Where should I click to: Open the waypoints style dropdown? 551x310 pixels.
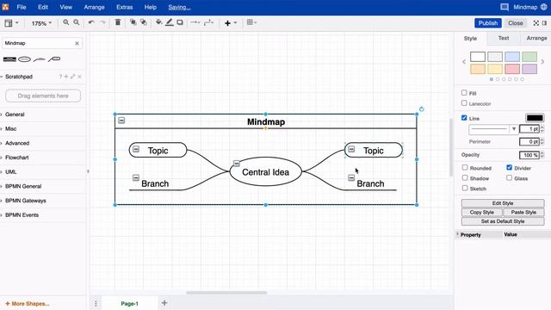208,22
